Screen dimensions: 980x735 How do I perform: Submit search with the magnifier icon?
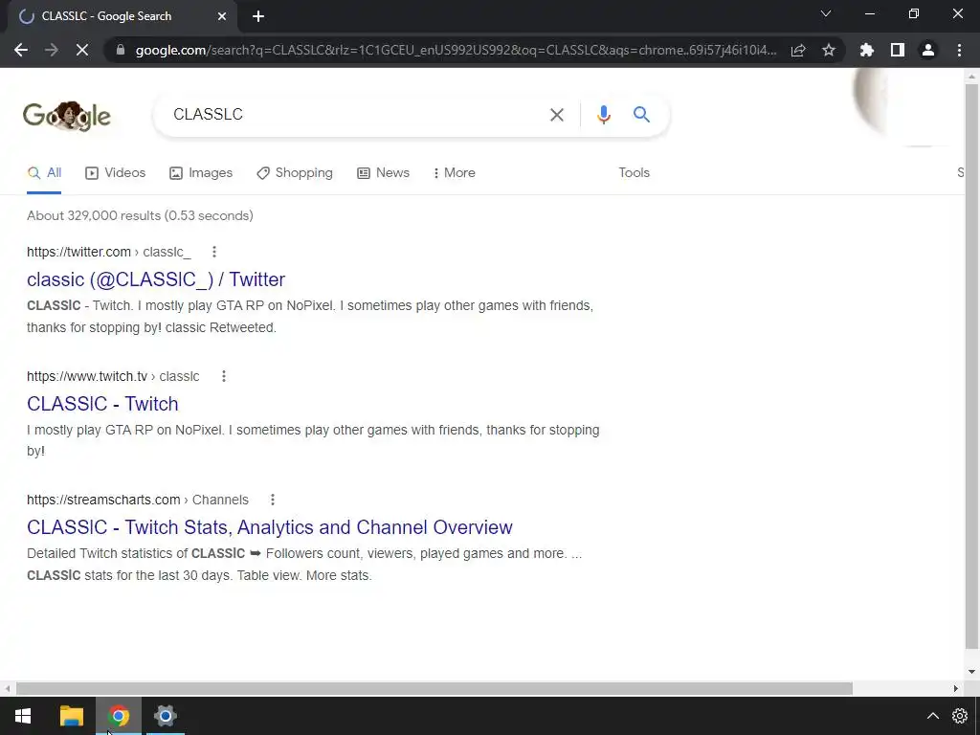click(x=641, y=115)
